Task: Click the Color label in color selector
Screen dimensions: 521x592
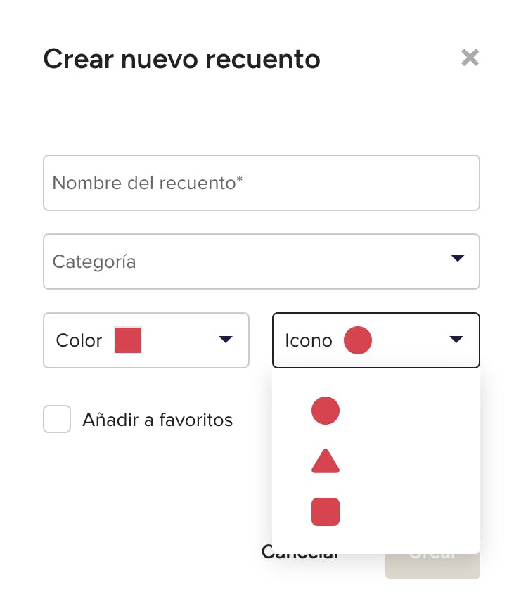Action: coord(79,340)
